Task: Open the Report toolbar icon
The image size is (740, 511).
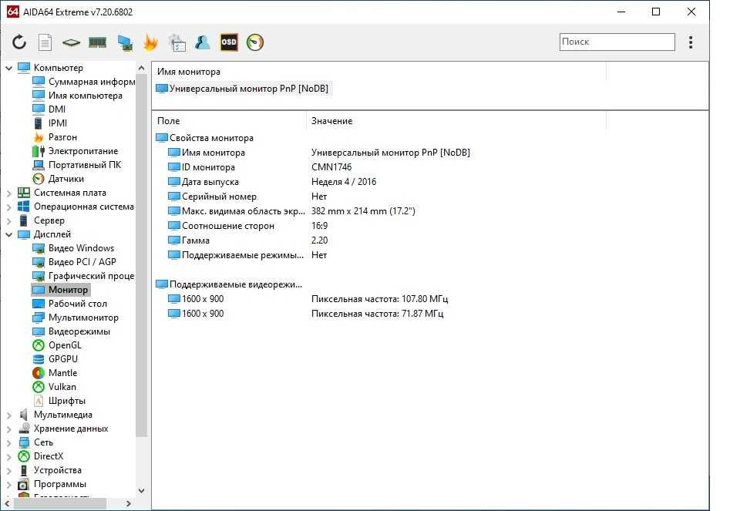Action: point(45,42)
